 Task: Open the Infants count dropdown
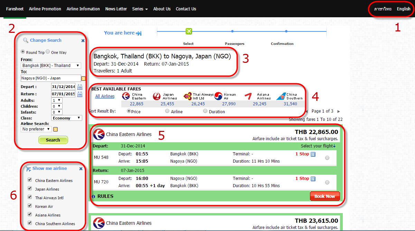[56, 112]
